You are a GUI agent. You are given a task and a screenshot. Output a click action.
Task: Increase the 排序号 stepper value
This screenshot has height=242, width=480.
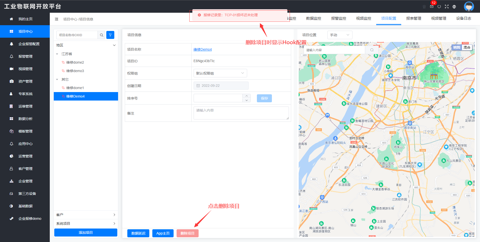pyautogui.click(x=246, y=96)
